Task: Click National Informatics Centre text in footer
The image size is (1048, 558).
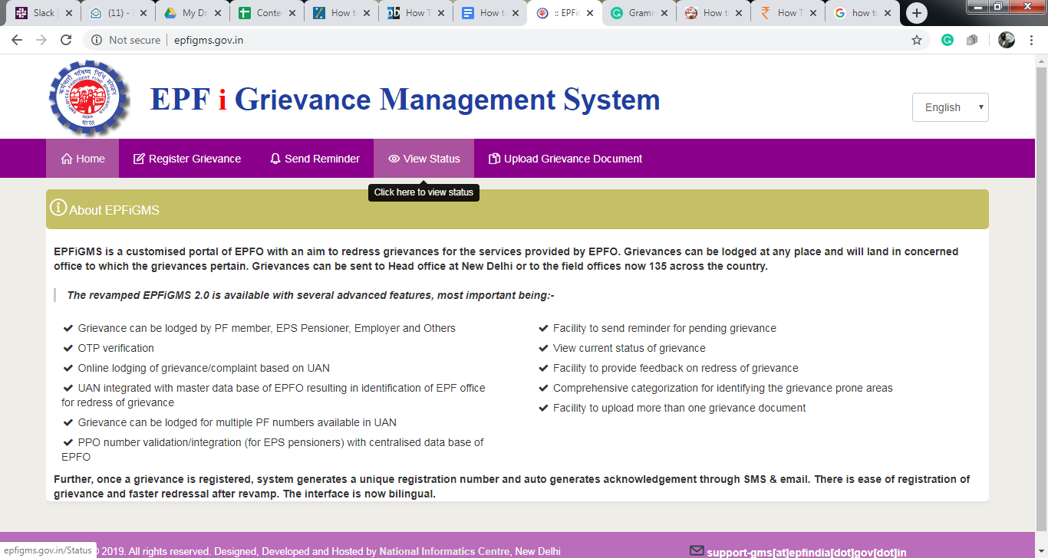Action: pos(444,551)
